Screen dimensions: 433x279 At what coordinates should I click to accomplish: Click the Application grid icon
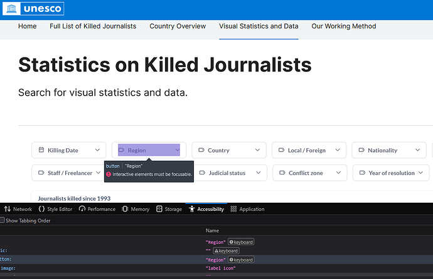point(233,209)
